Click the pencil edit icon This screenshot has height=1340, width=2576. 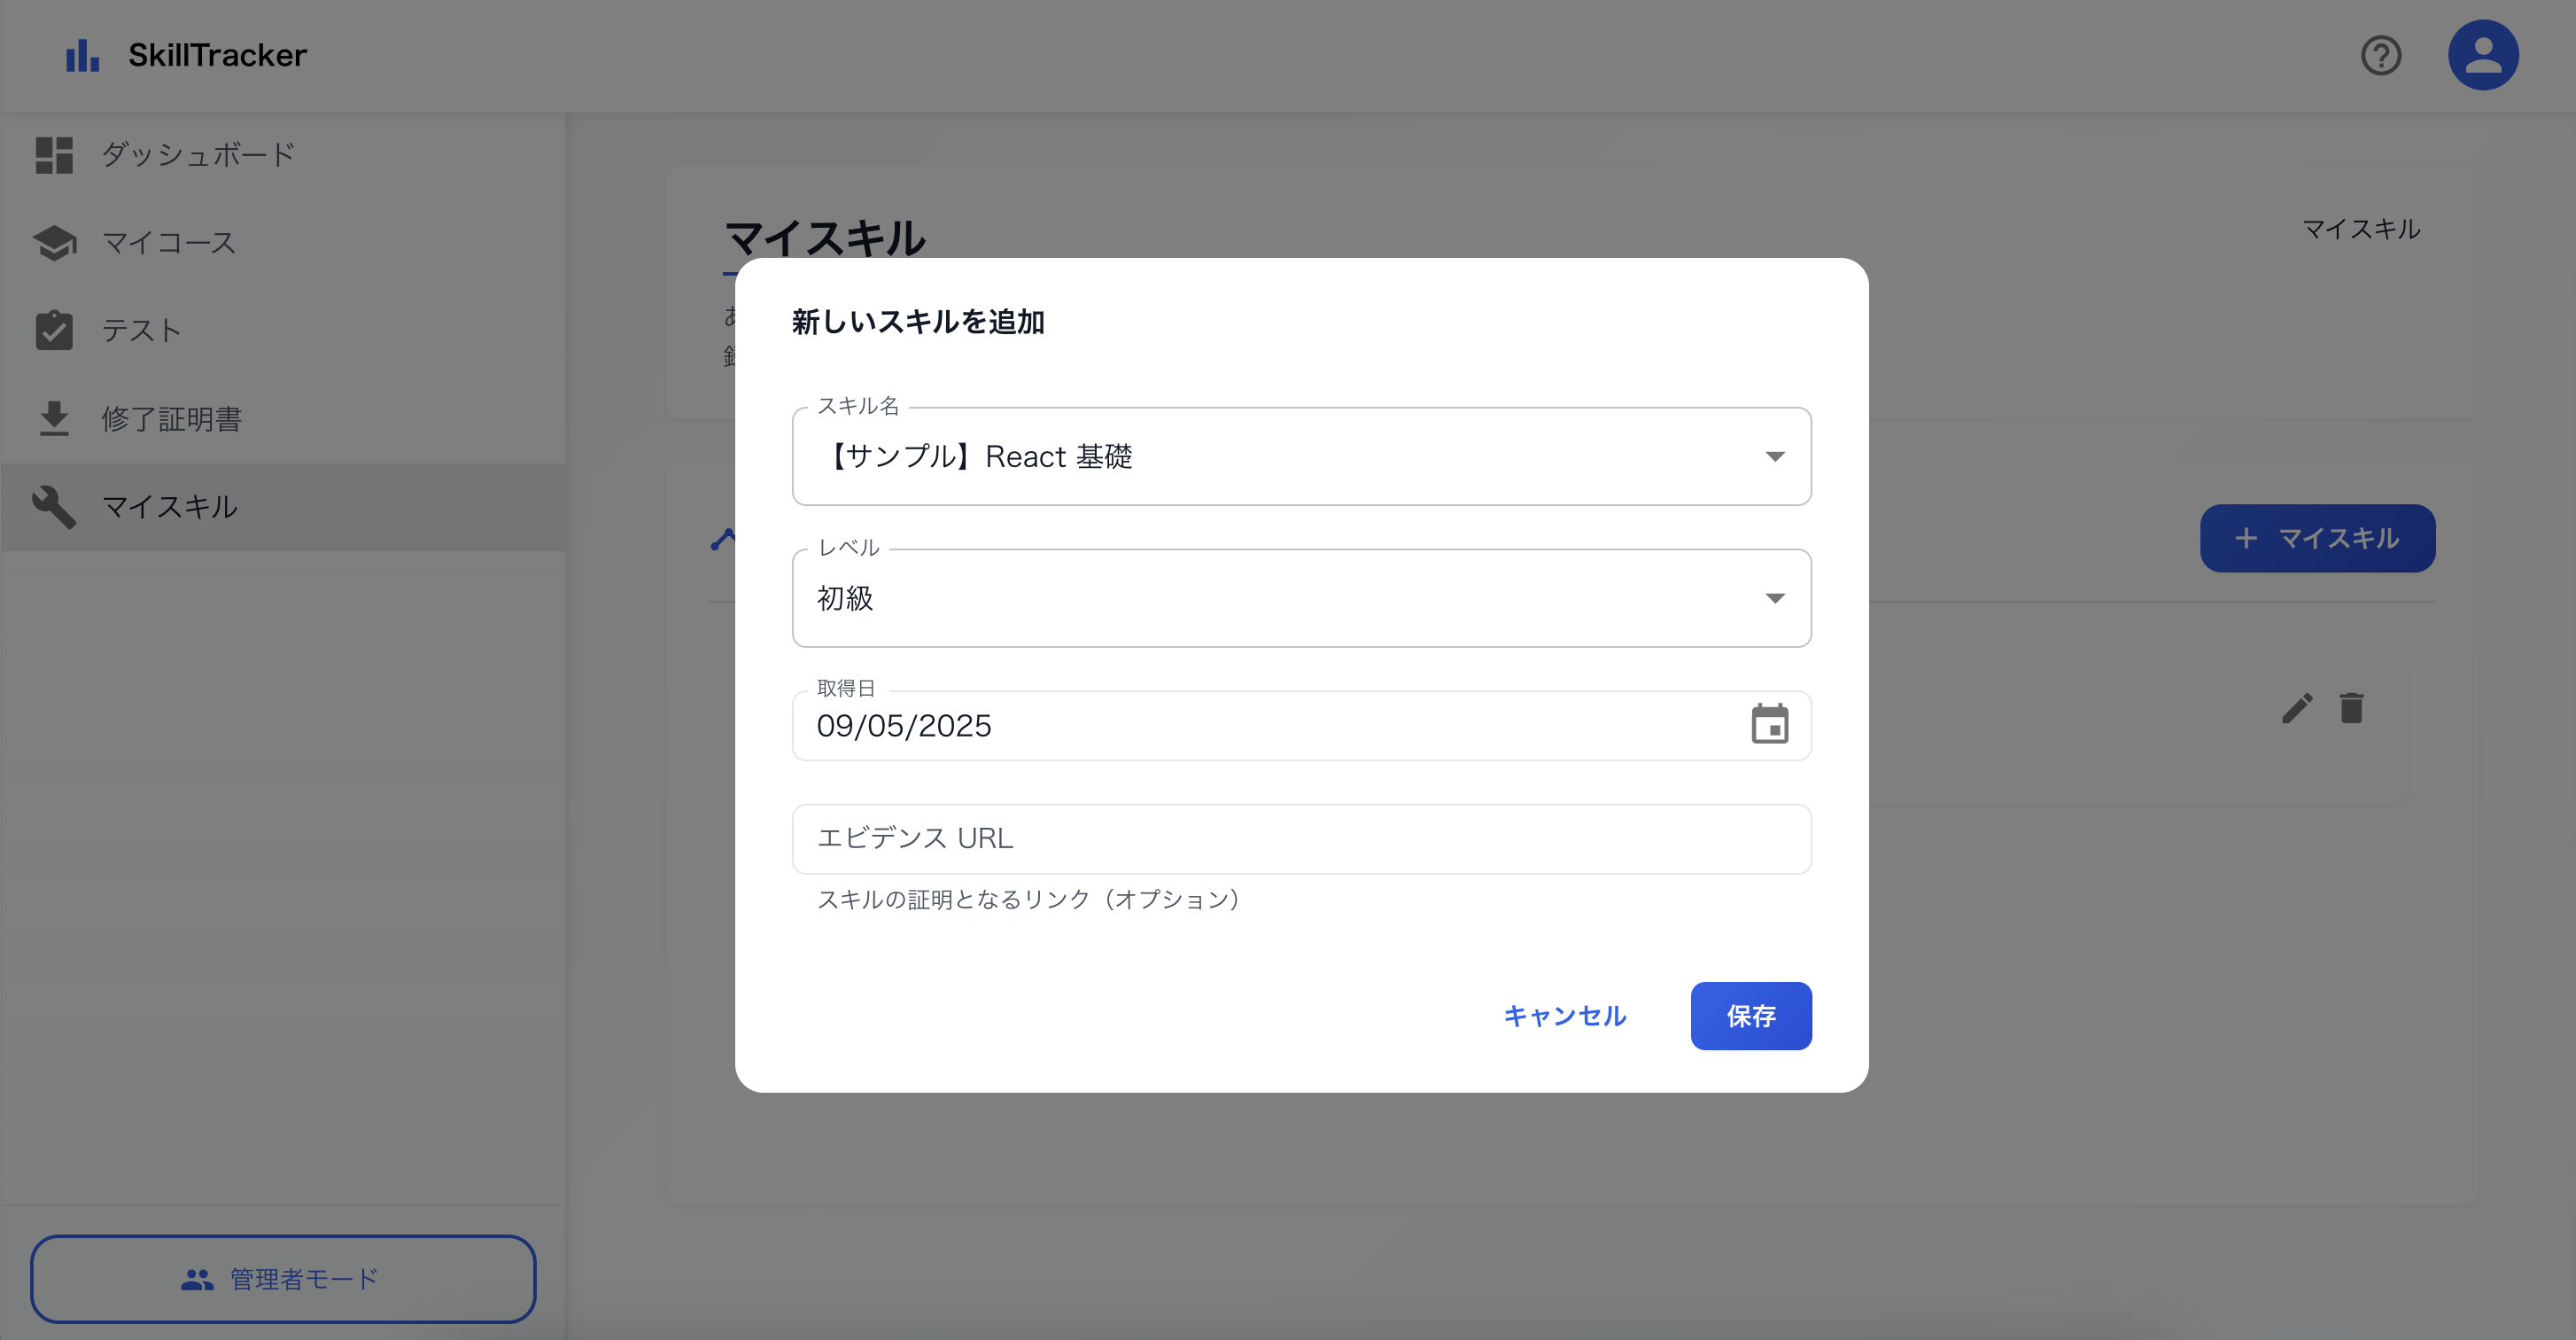click(x=2297, y=707)
